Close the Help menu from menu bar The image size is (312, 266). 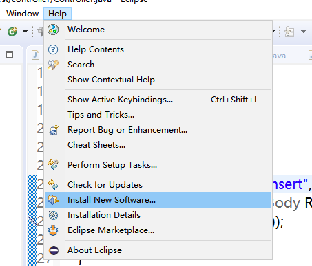tap(57, 14)
